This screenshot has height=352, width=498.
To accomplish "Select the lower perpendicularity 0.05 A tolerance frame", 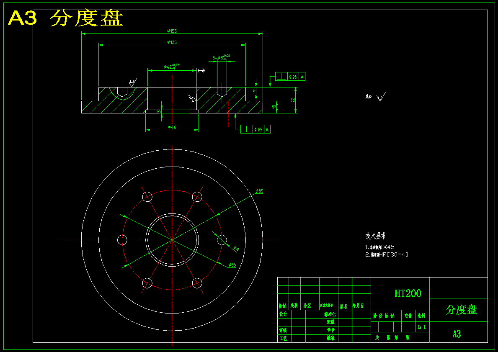I will click(x=255, y=129).
